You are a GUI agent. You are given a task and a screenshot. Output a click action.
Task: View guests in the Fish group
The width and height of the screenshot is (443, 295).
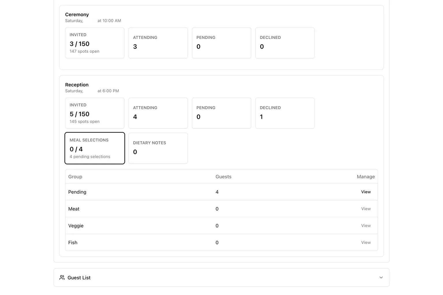point(366,243)
